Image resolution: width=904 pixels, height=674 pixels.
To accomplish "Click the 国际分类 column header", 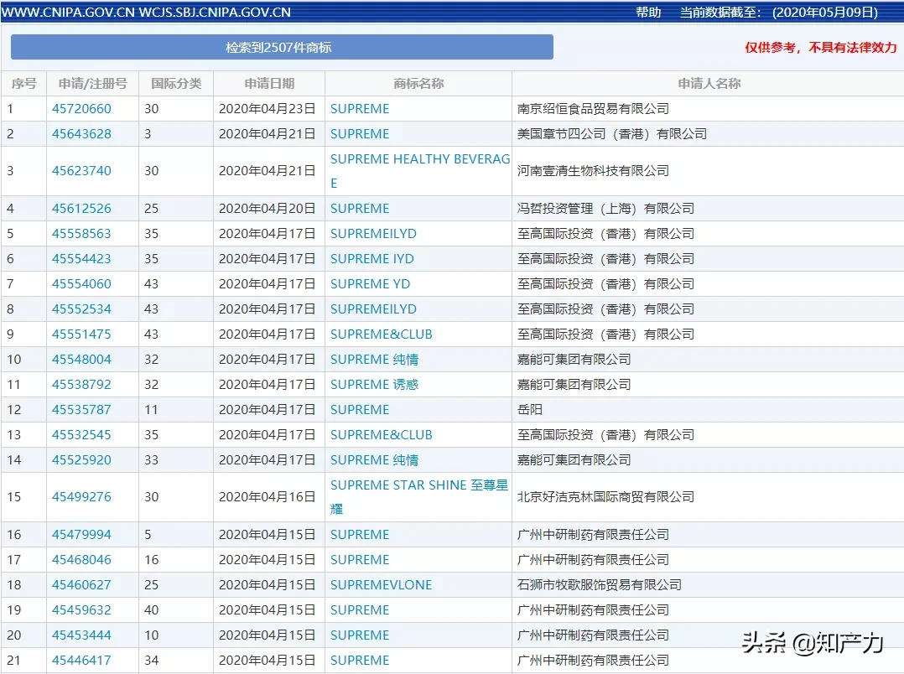I will [176, 84].
